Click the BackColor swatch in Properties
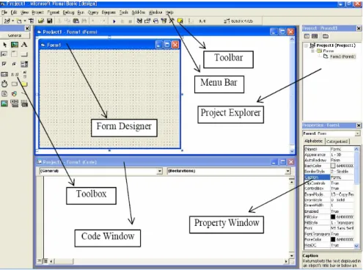The image size is (363, 270). coord(333,166)
